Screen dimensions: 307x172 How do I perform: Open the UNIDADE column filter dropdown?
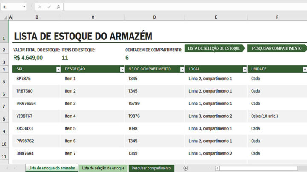click(x=304, y=69)
